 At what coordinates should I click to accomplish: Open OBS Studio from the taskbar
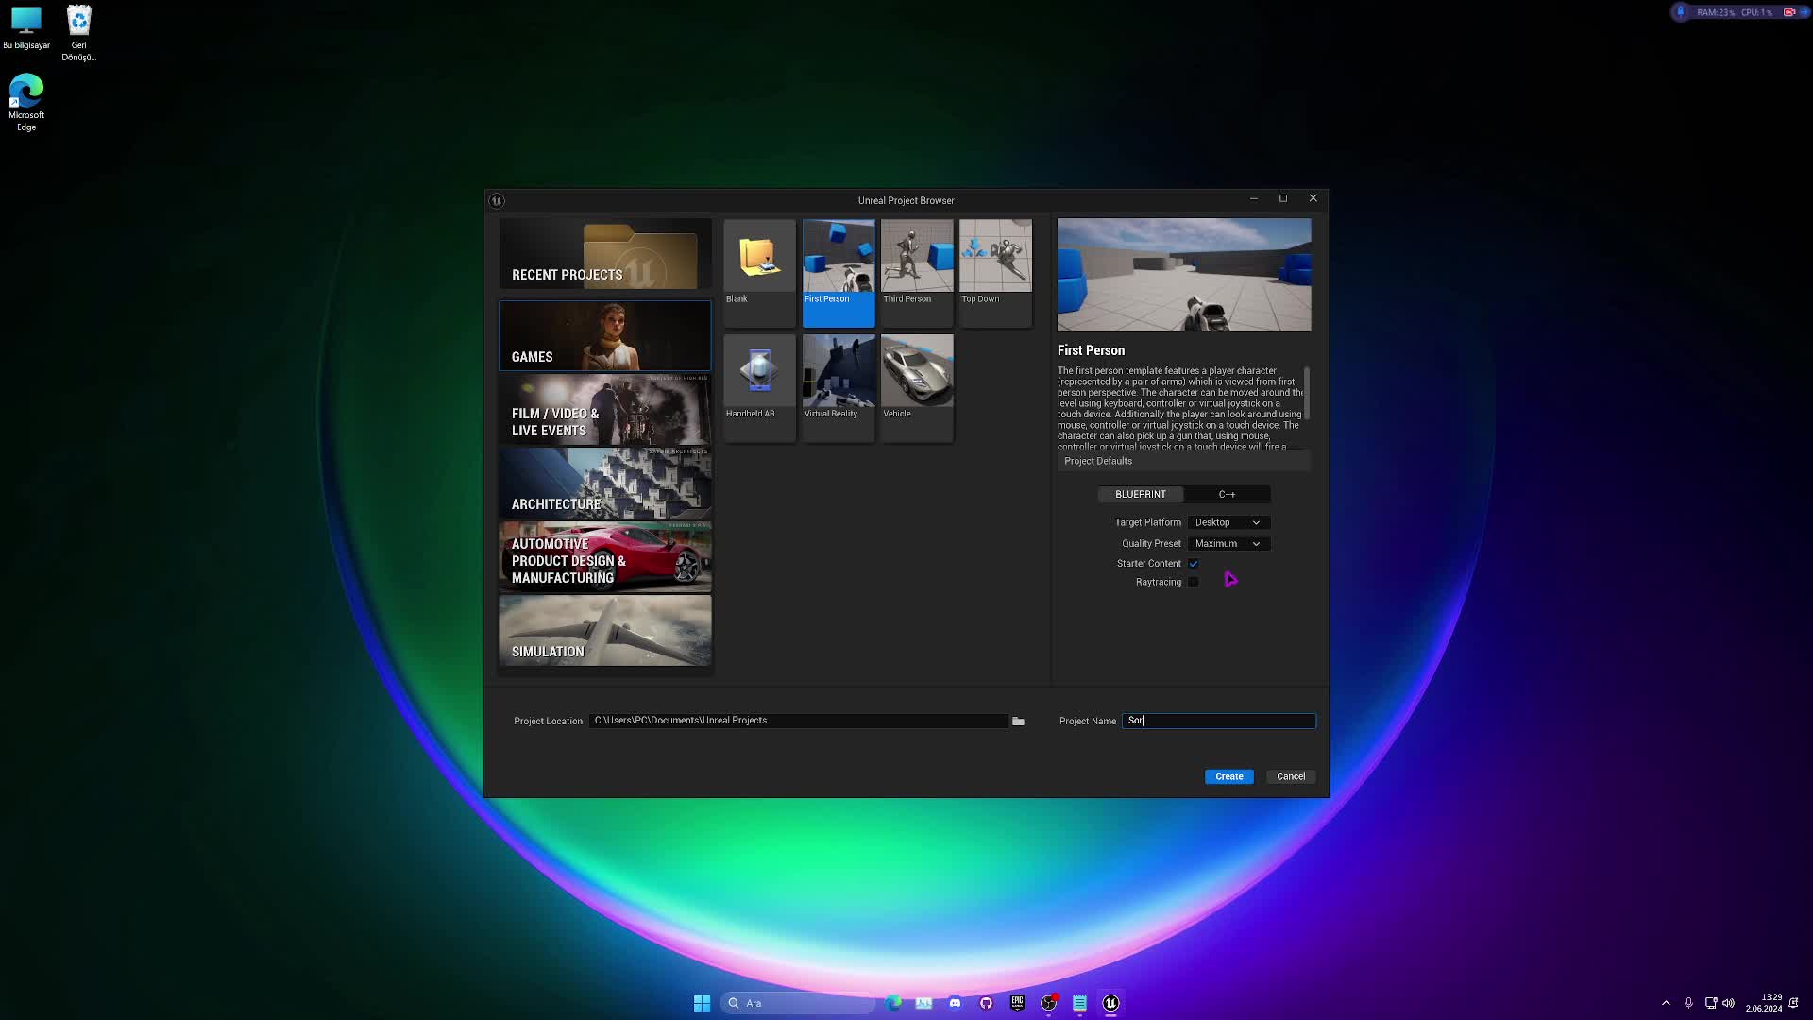pyautogui.click(x=1048, y=1003)
